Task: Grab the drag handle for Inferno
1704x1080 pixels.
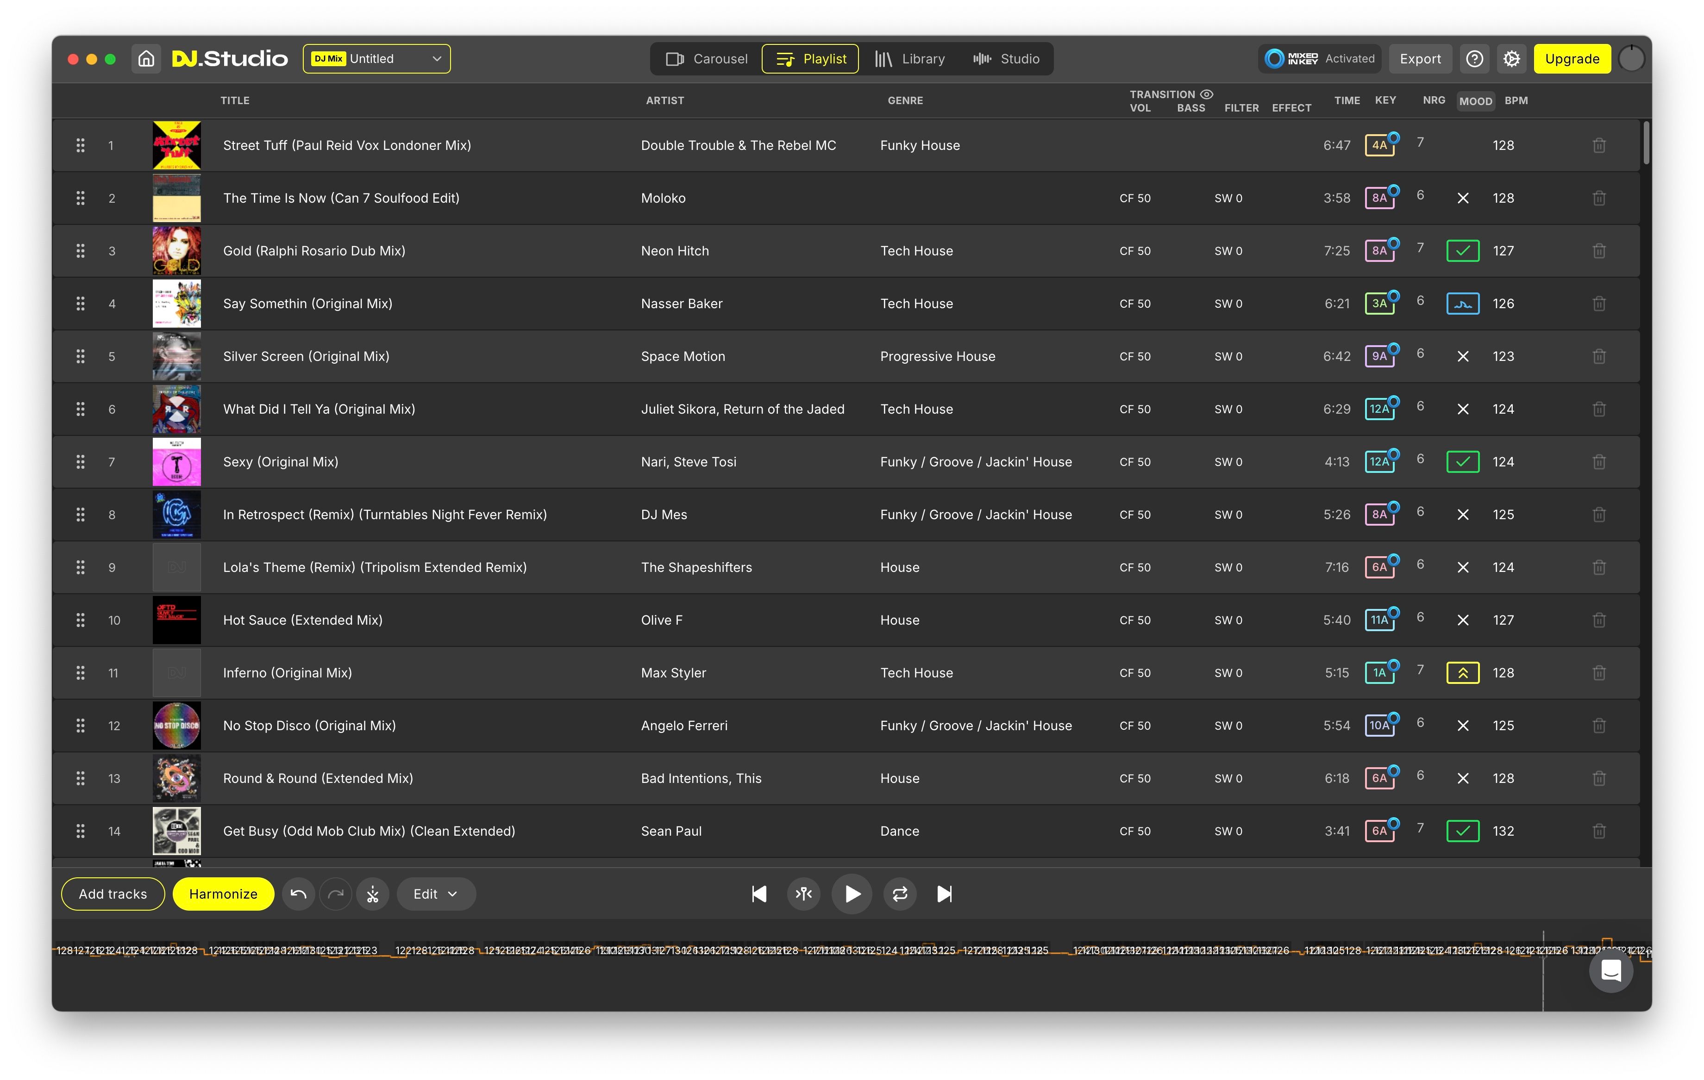Action: (x=81, y=673)
